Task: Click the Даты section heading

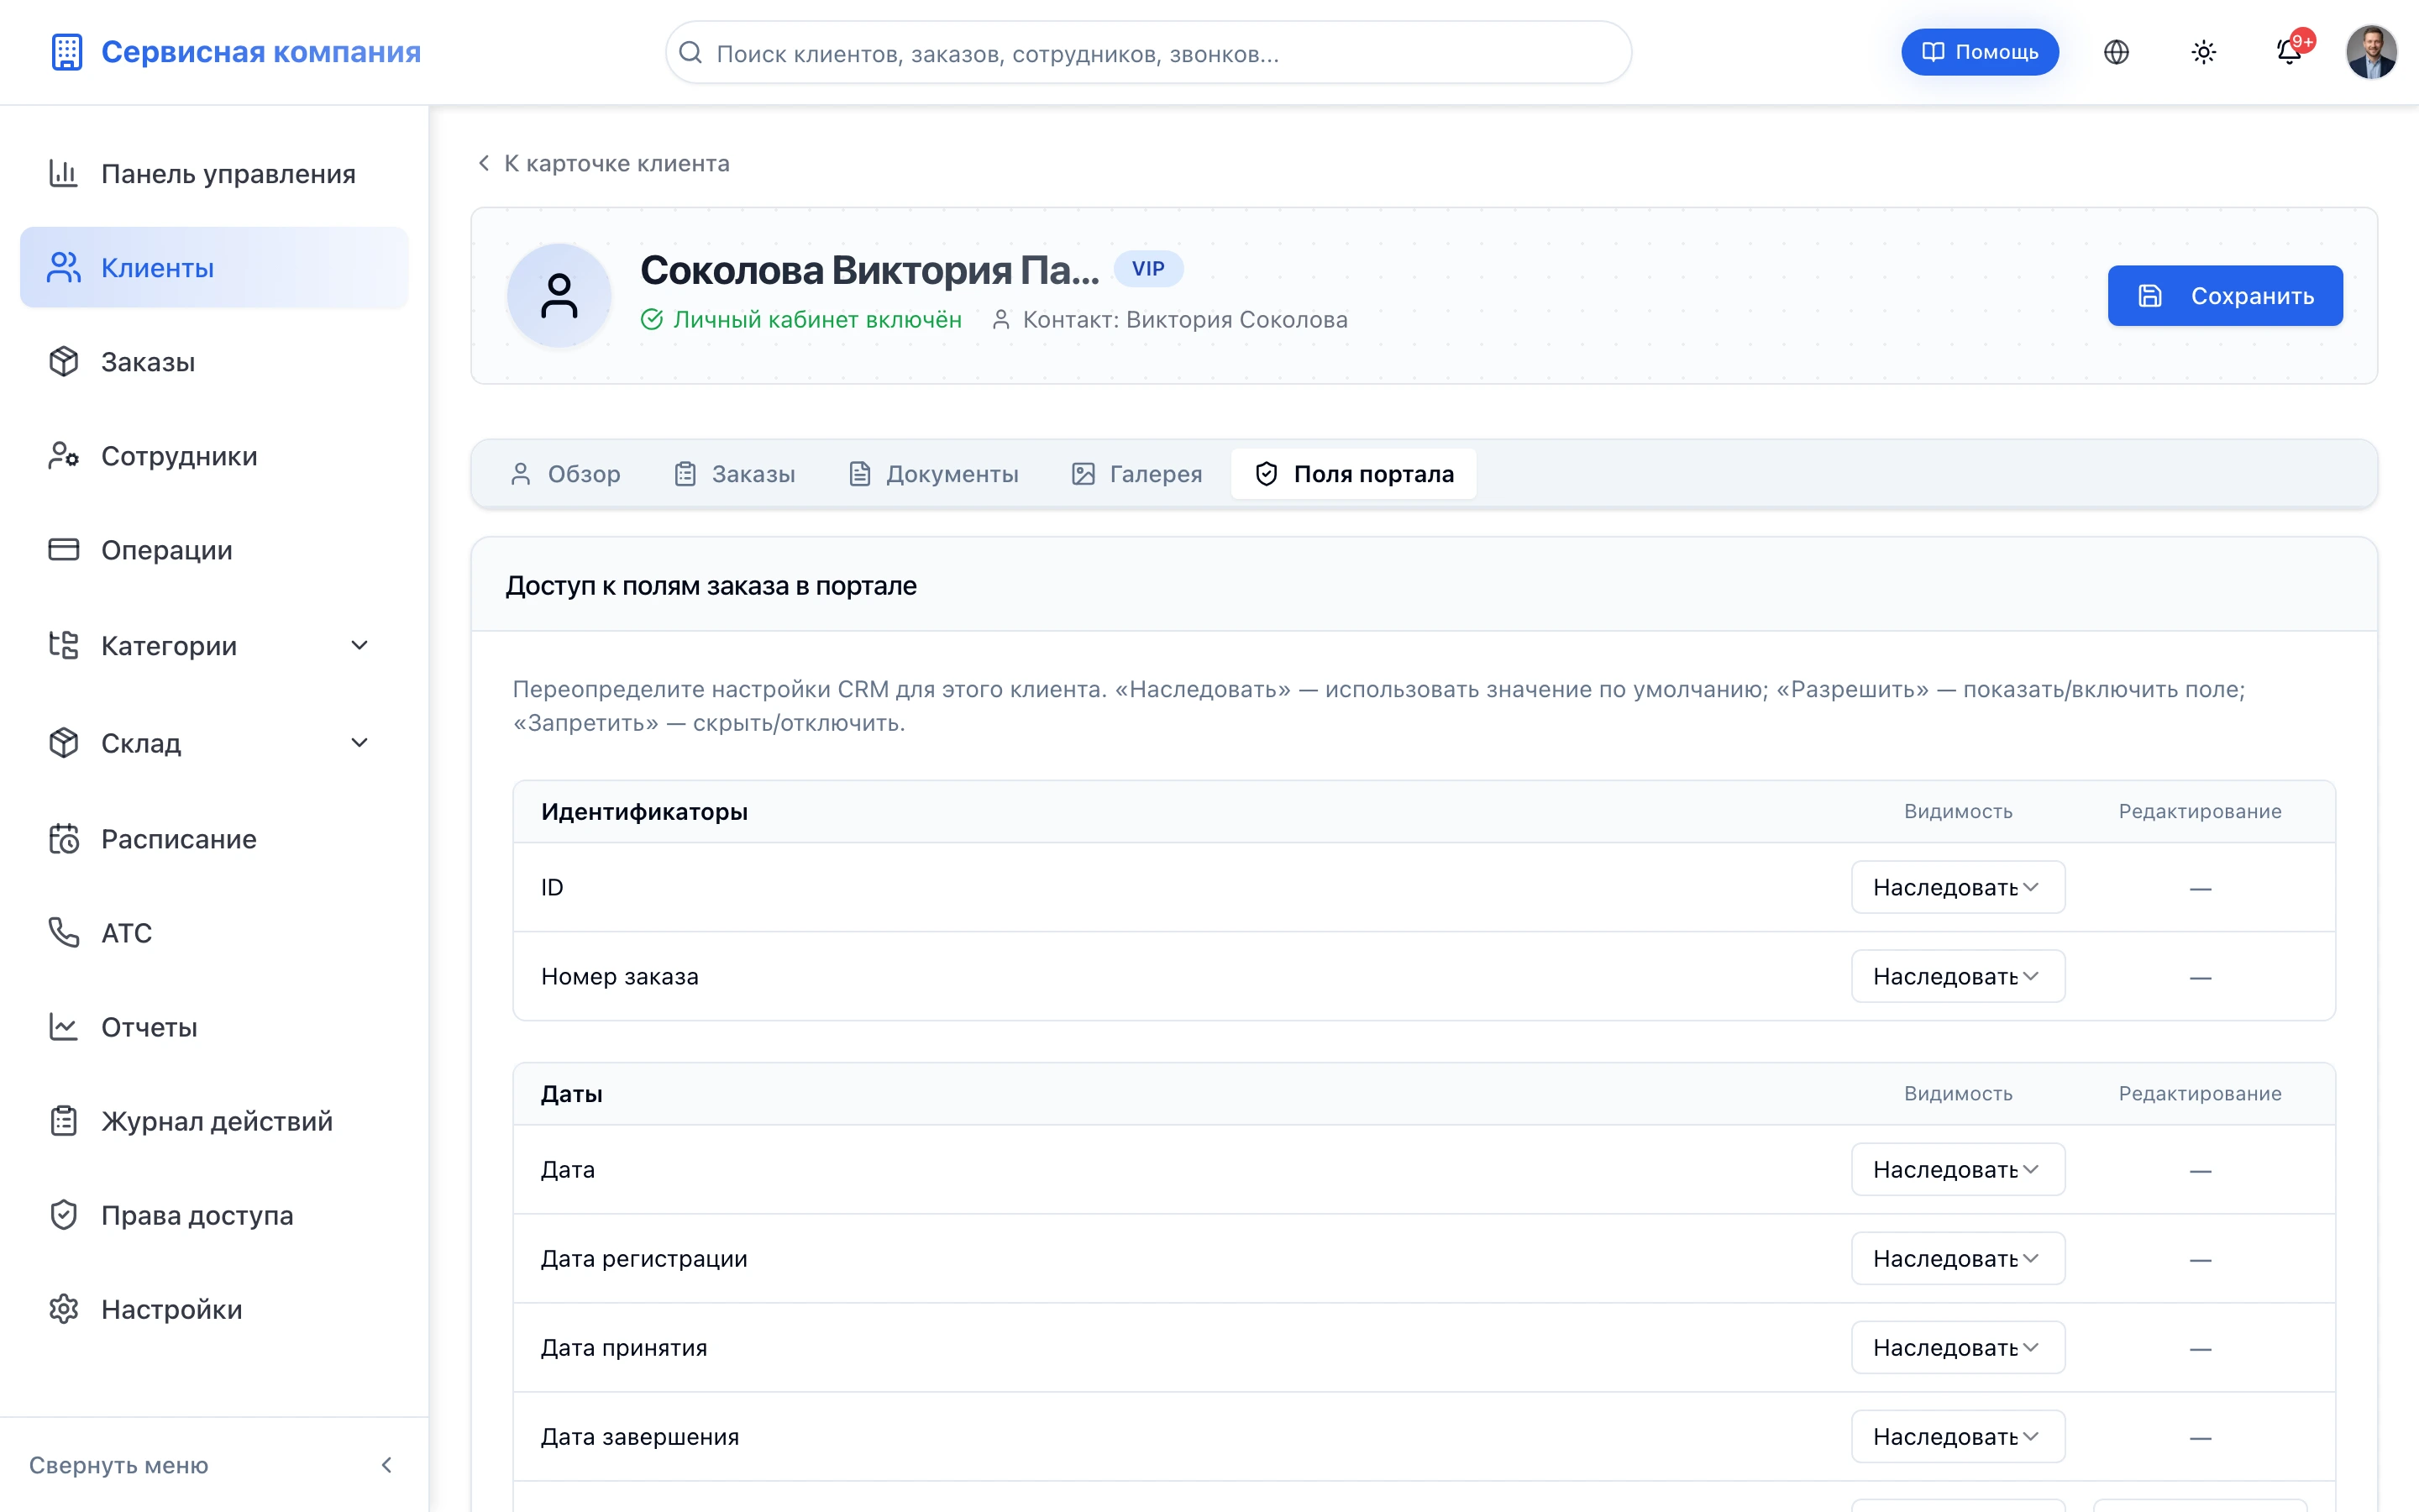Action: pos(571,1093)
